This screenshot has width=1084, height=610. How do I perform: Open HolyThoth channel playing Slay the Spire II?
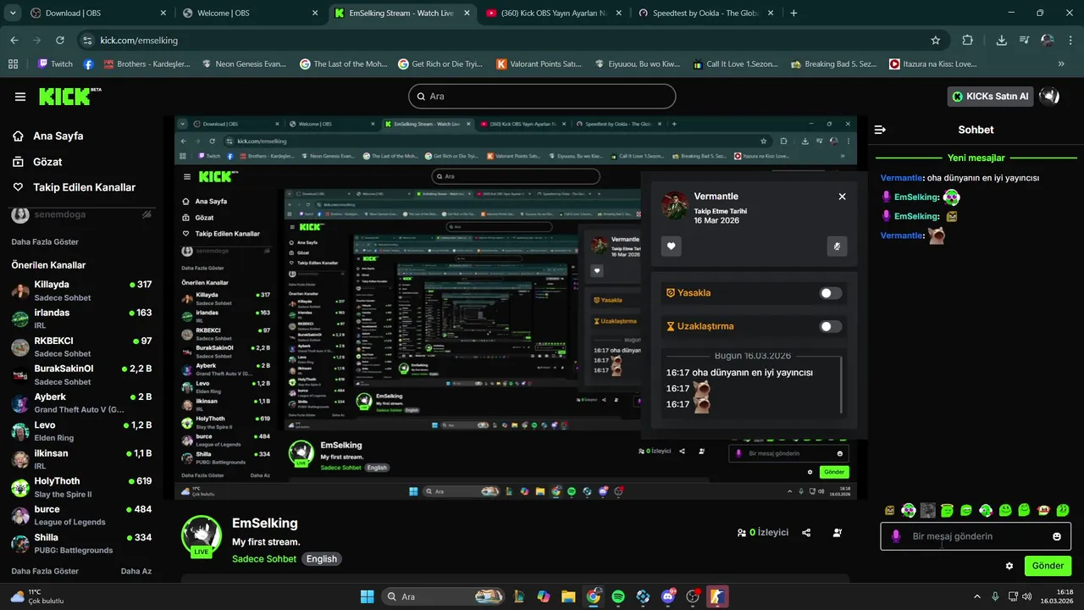click(x=81, y=487)
